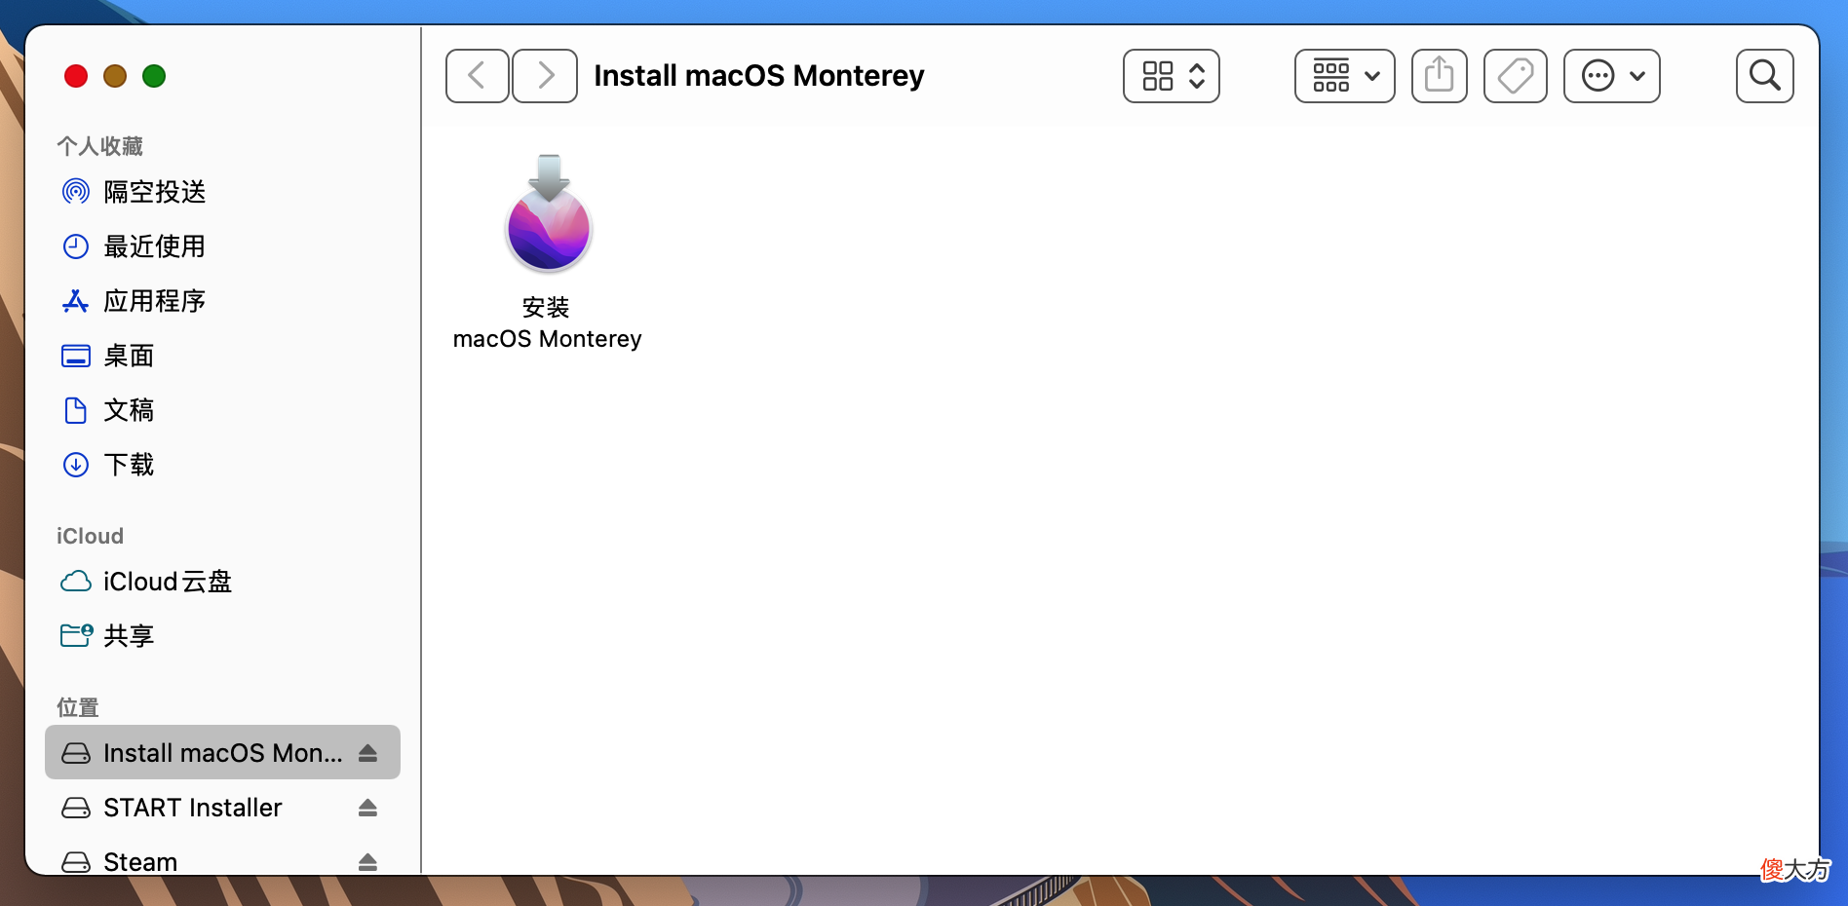Click the Share toolbar icon
This screenshot has width=1848, height=906.
tap(1440, 76)
